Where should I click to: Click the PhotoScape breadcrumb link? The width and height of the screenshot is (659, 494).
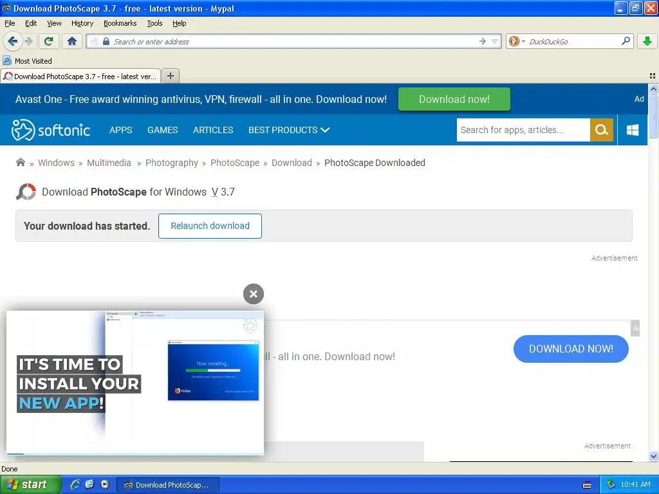[x=235, y=163]
